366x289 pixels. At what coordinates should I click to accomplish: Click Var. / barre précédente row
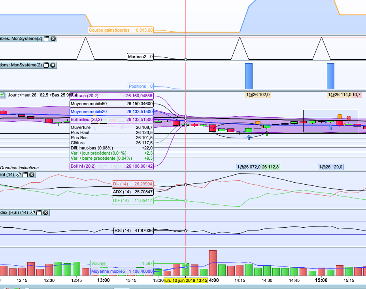pos(111,158)
